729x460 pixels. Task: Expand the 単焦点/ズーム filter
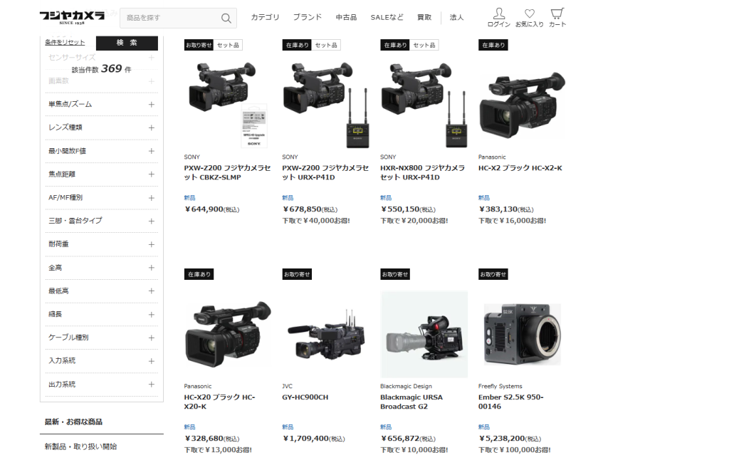click(101, 105)
